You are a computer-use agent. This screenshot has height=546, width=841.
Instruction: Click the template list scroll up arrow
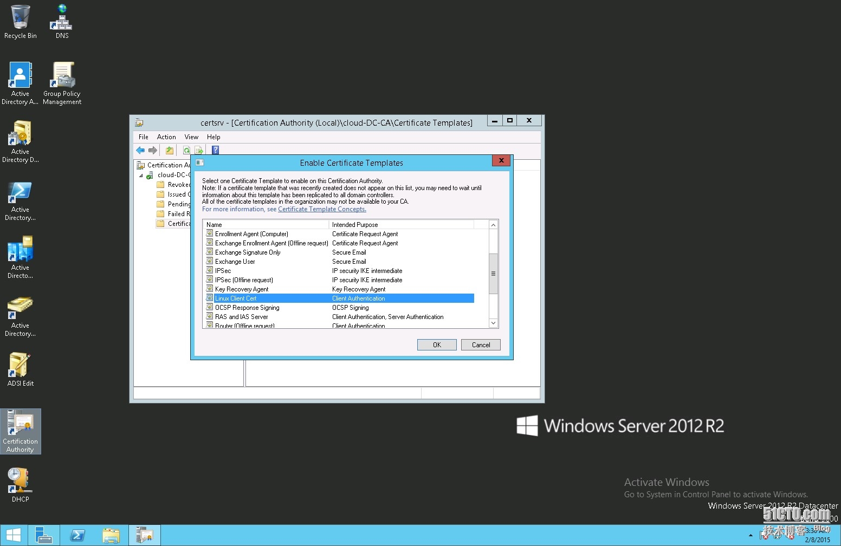pos(493,225)
